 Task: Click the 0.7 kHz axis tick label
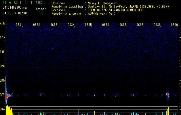[2, 95]
